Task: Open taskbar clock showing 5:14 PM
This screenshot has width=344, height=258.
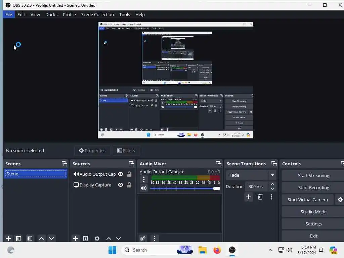Action: pos(306,250)
